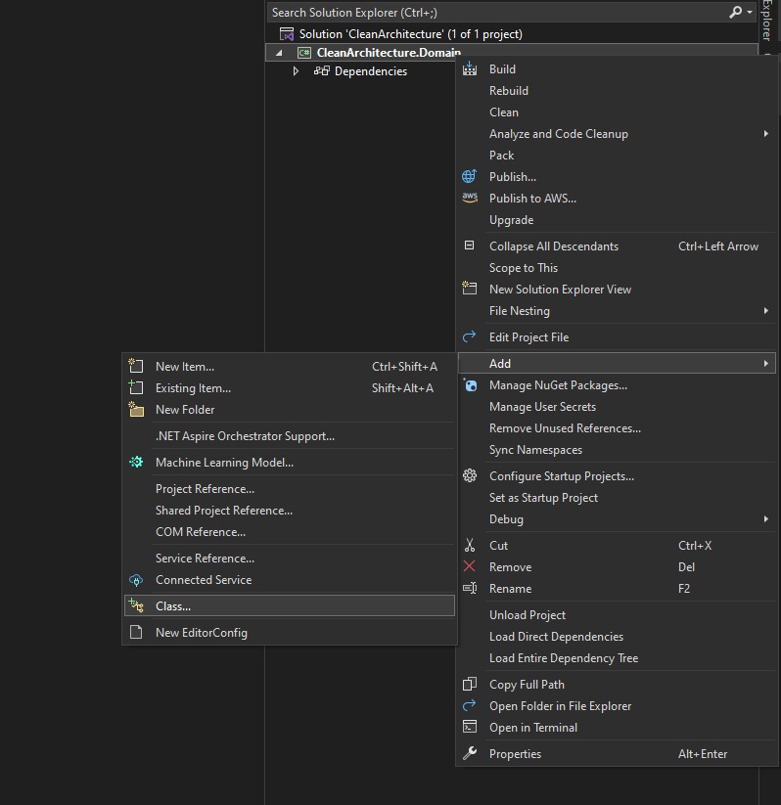Click the Manage NuGet Packages icon
The image size is (781, 805).
pyautogui.click(x=470, y=384)
